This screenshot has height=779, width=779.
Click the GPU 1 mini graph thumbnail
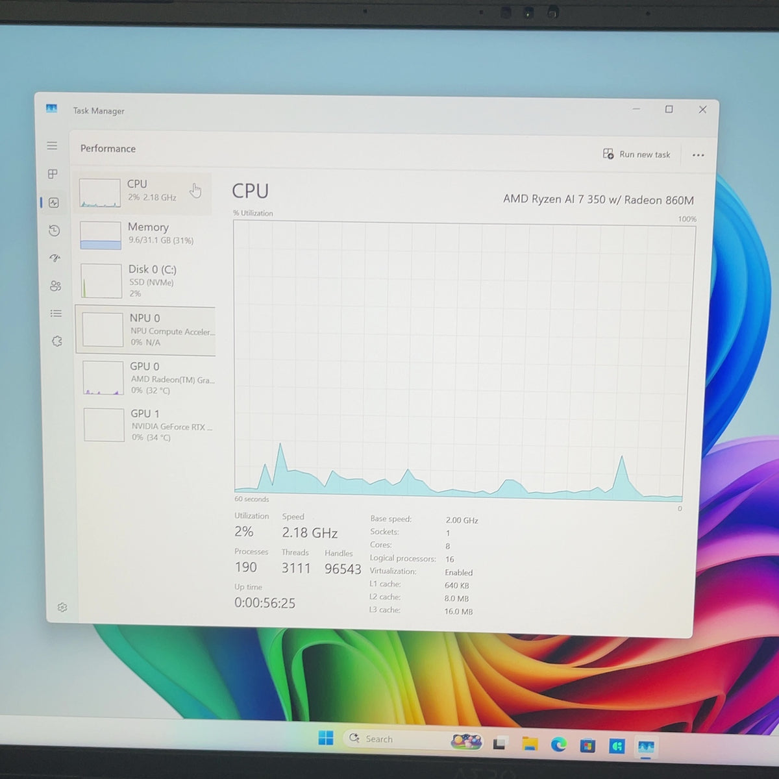104,425
